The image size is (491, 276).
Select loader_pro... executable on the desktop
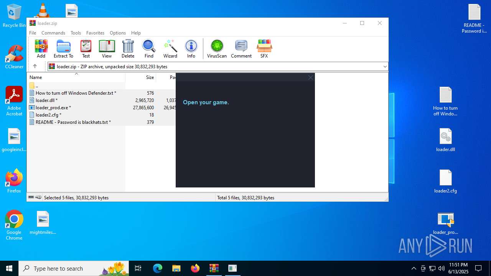tap(445, 223)
